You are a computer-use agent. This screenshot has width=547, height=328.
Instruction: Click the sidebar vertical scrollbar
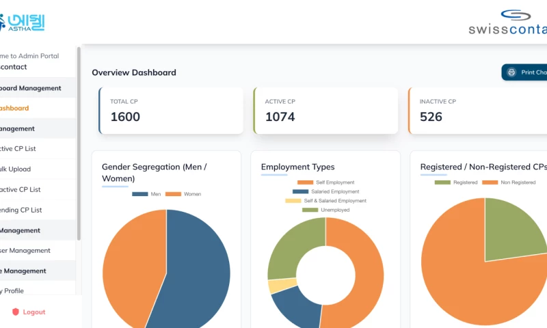point(79,143)
